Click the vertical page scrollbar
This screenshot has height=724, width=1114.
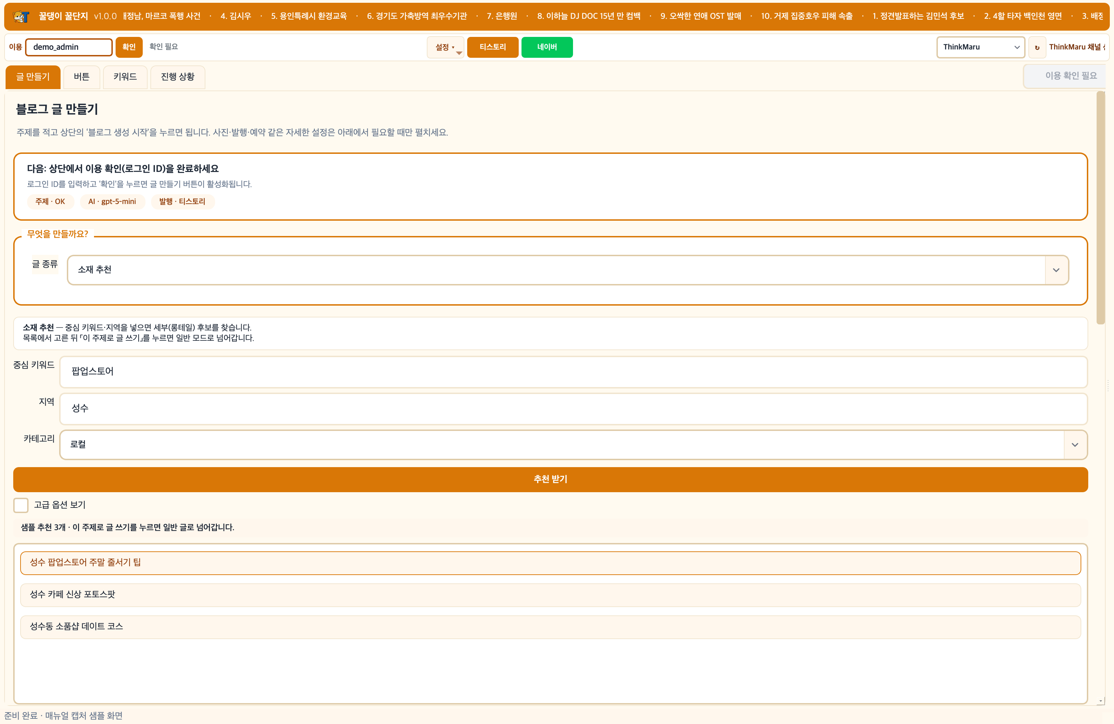pos(1100,208)
